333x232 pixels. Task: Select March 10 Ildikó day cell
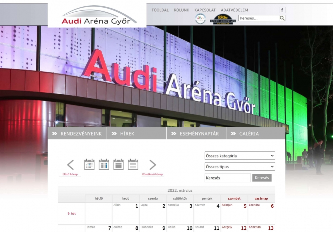180,228
